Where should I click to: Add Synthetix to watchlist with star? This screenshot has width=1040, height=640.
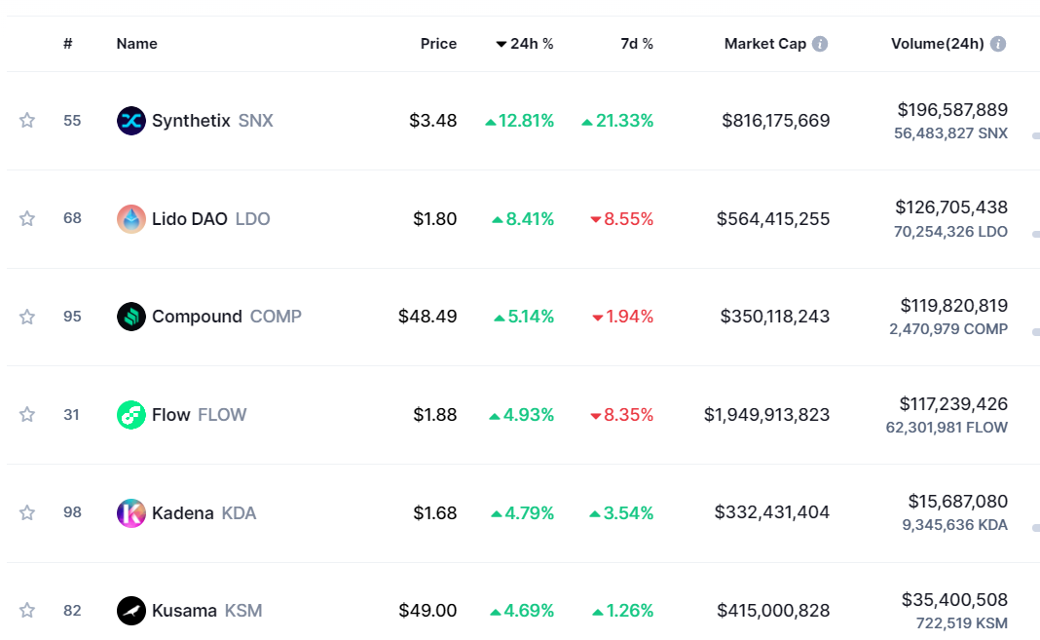coord(27,121)
